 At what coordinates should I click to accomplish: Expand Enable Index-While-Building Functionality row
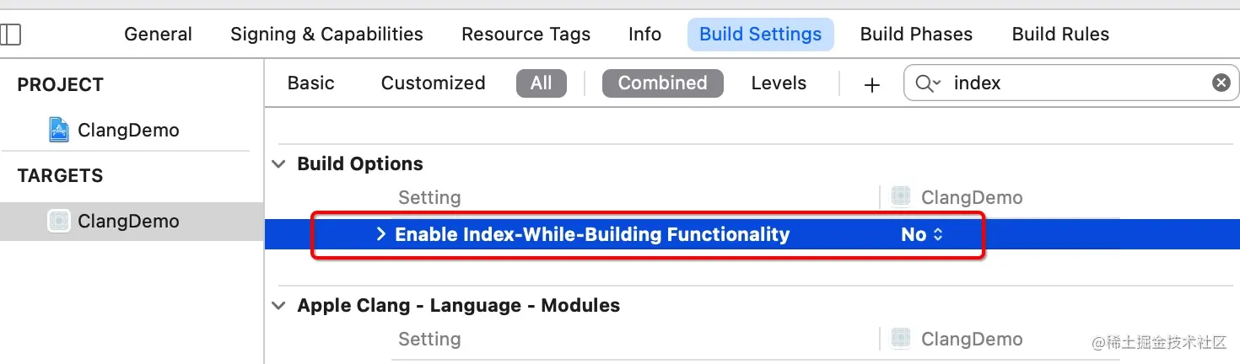pyautogui.click(x=381, y=234)
